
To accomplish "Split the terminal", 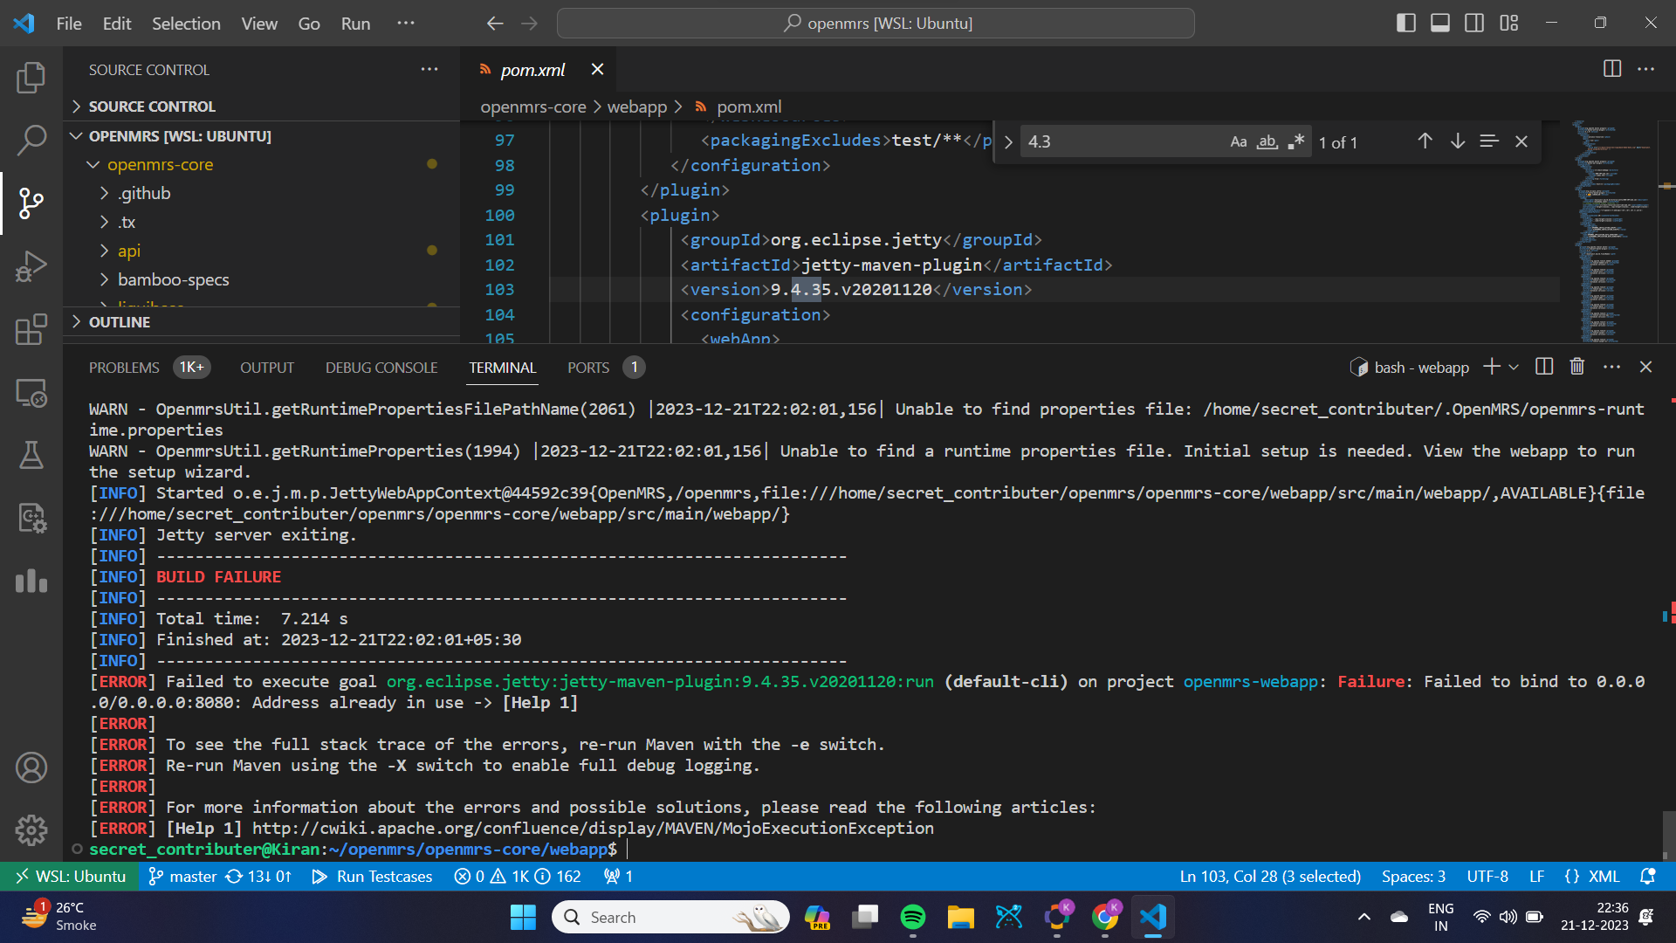I will coord(1544,367).
